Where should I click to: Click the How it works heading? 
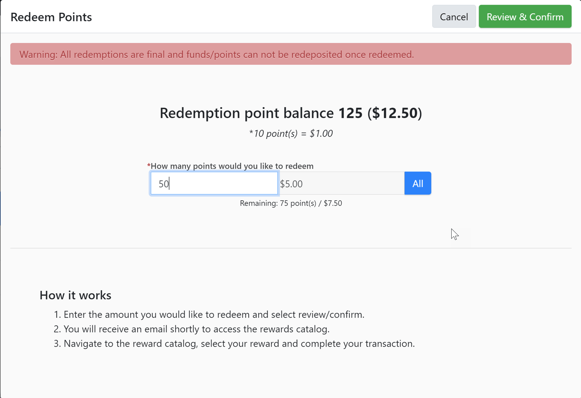75,295
